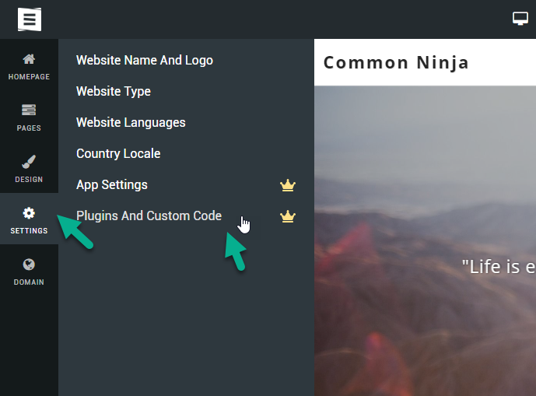This screenshot has width=536, height=396.
Task: Open Website Languages settings
Action: point(131,122)
